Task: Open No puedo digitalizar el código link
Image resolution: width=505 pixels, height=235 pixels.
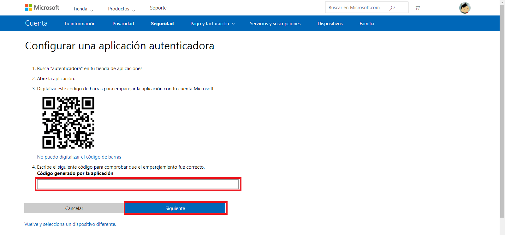Action: pos(79,157)
